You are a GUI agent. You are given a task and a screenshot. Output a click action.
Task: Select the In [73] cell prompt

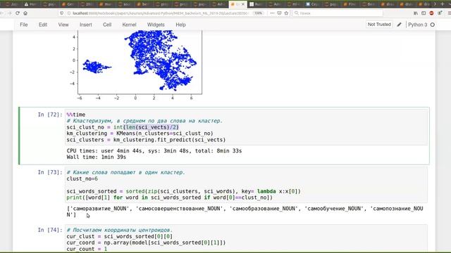[x=50, y=172]
